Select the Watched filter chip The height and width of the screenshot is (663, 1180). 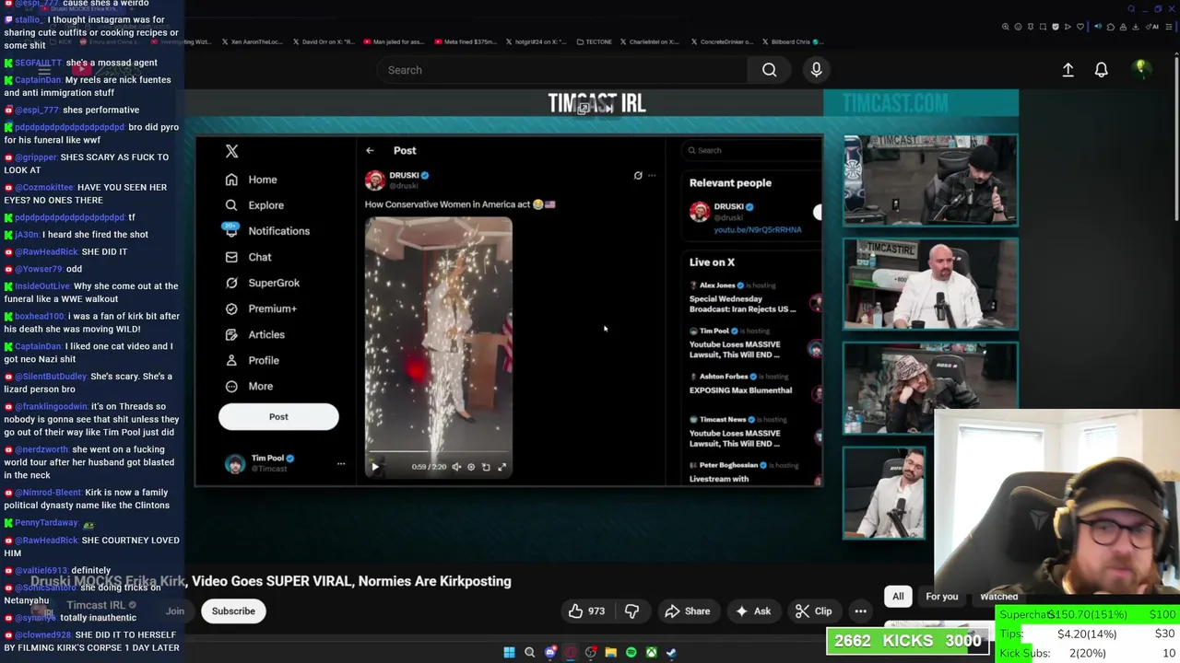pos(998,597)
